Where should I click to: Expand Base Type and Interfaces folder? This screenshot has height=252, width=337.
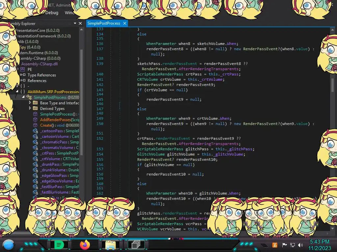30,103
